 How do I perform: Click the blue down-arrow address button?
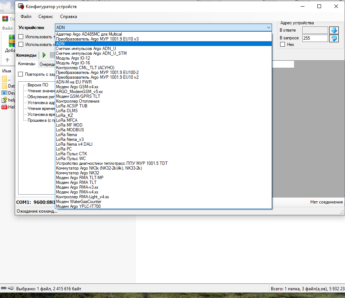(334, 31)
